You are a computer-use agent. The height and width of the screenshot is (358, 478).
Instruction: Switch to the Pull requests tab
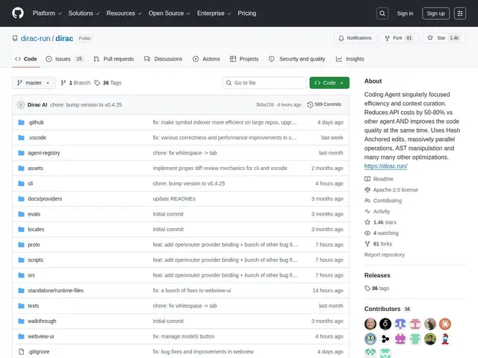coord(114,59)
